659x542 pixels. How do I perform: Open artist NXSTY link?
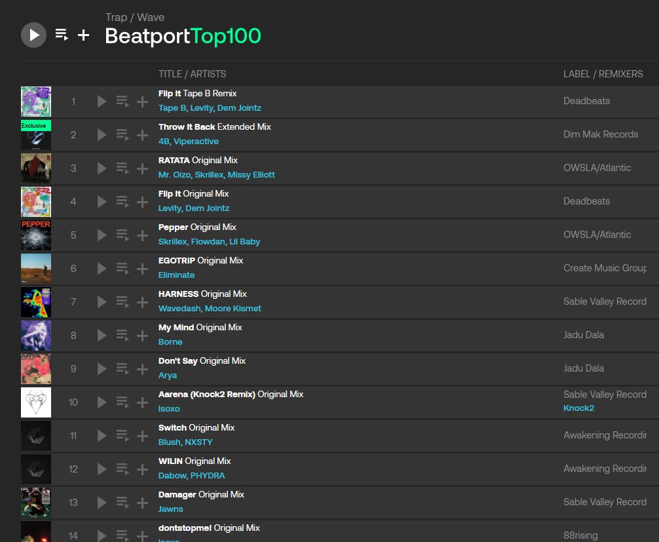click(x=198, y=442)
